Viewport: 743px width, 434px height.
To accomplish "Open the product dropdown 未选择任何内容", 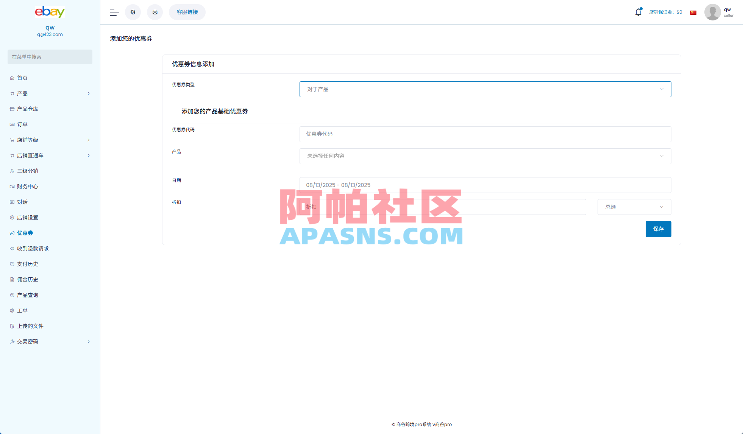I will click(485, 156).
